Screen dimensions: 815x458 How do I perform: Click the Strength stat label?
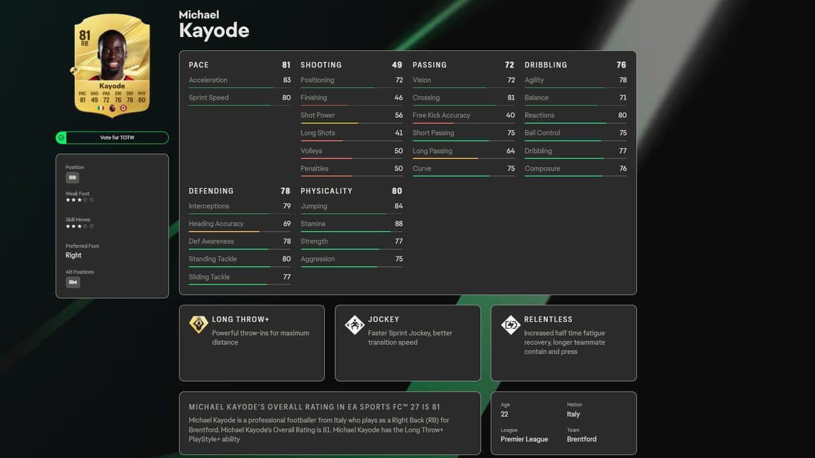(x=314, y=242)
